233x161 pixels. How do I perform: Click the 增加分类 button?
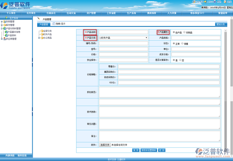coord(221,24)
